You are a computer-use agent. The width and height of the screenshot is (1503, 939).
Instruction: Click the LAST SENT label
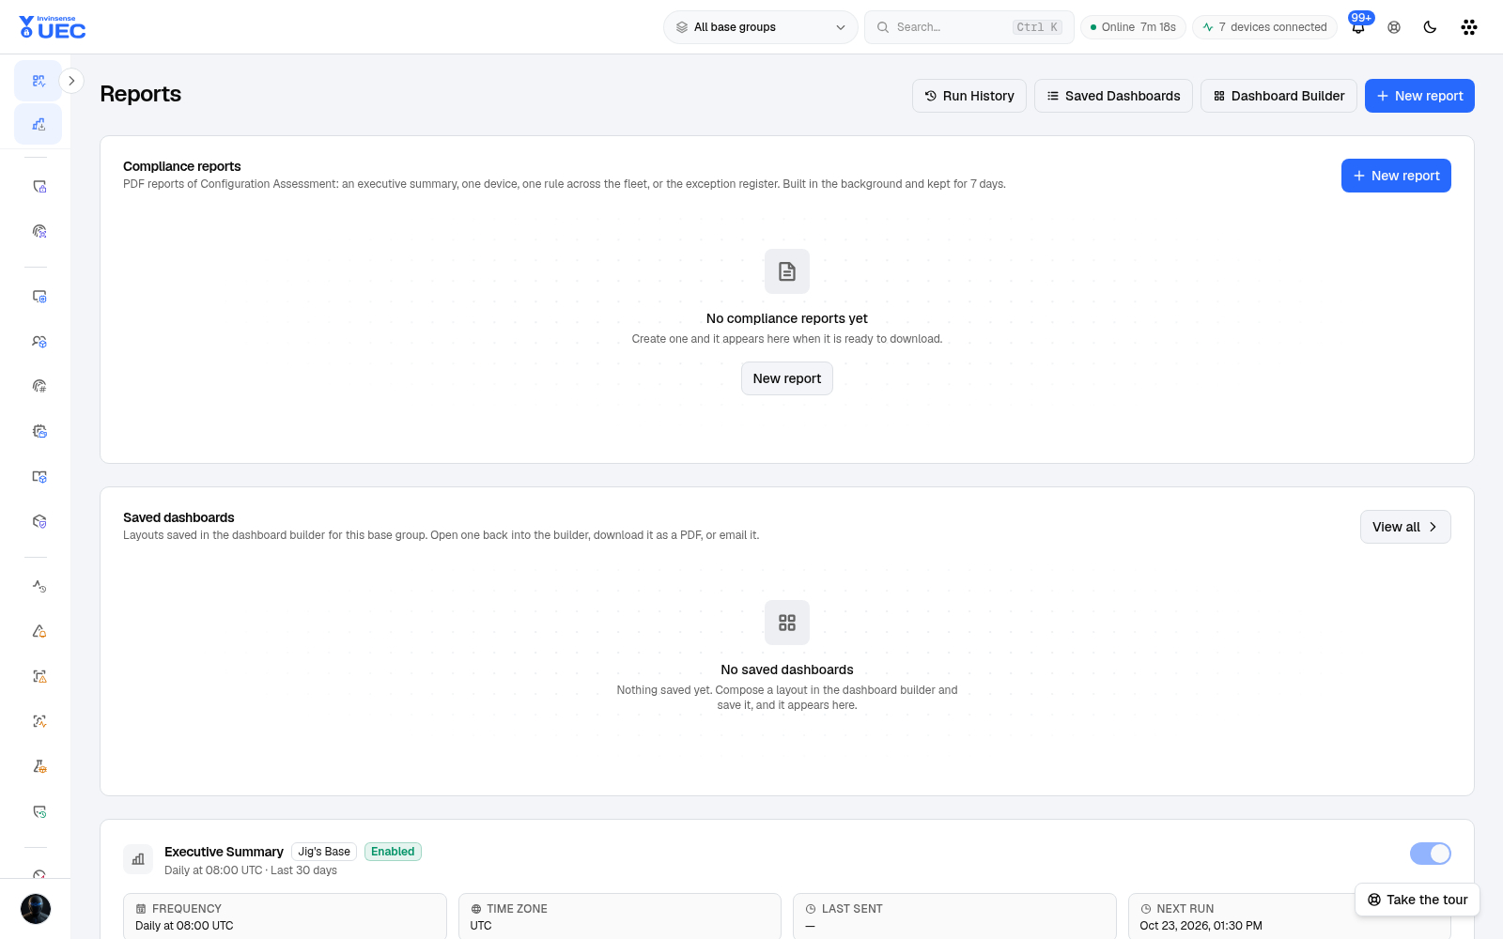pos(852,909)
